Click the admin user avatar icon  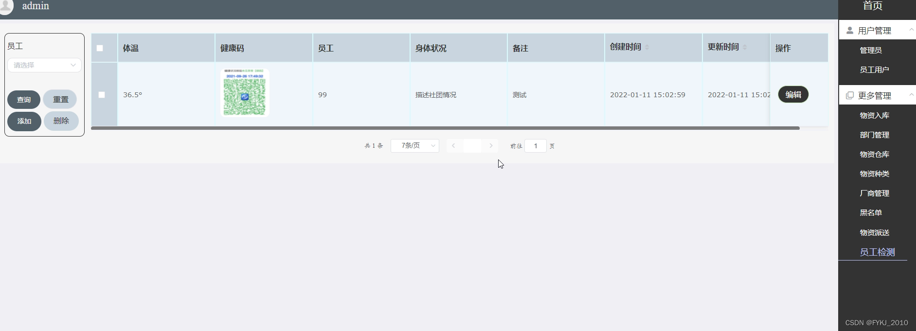point(6,7)
